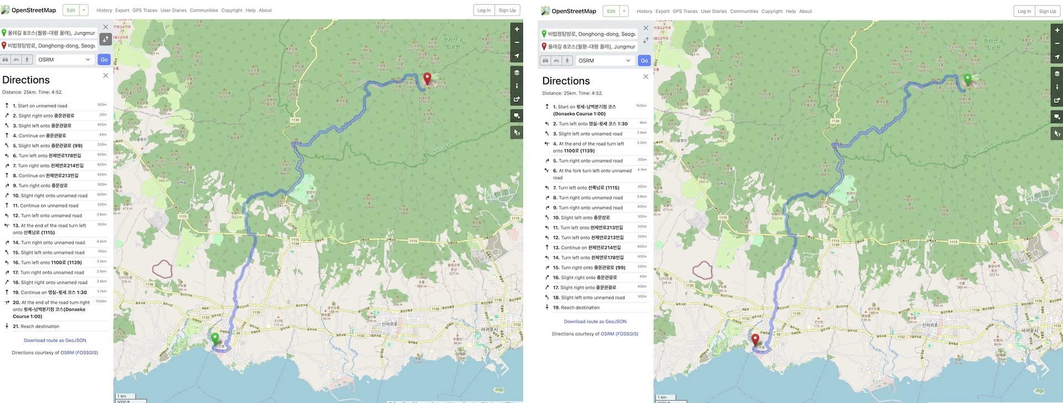
Task: Open the Layers panel on left map
Action: [517, 73]
